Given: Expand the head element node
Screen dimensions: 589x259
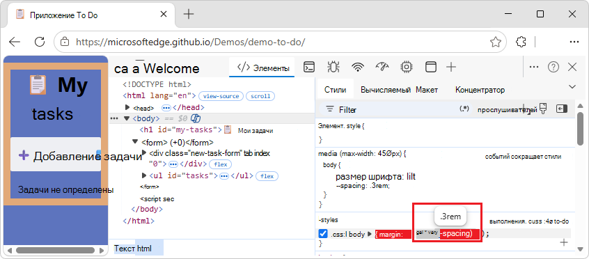Looking at the screenshot, I should pyautogui.click(x=127, y=107).
